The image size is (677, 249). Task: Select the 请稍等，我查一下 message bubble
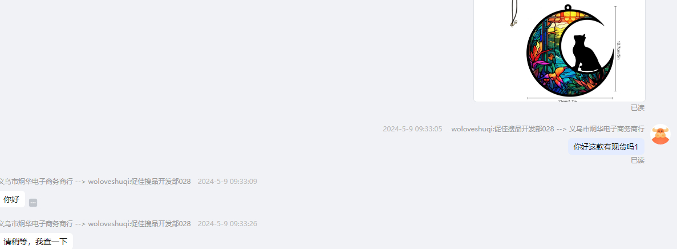tap(35, 241)
